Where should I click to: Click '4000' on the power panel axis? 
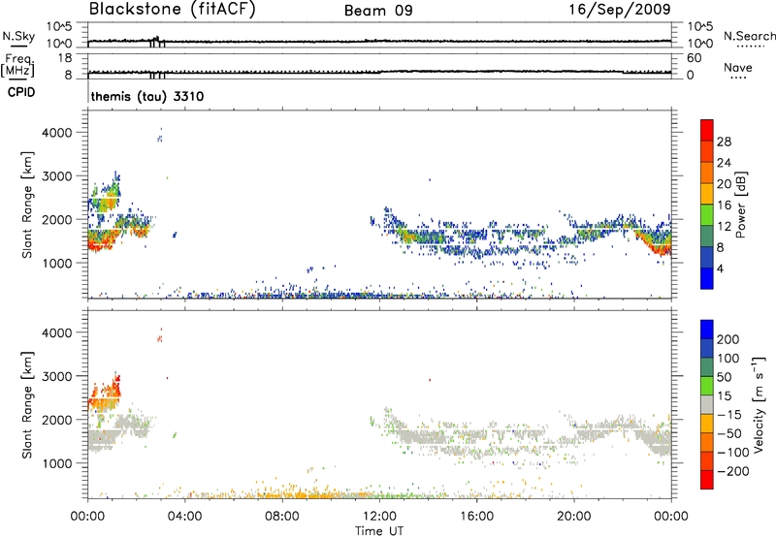[57, 133]
